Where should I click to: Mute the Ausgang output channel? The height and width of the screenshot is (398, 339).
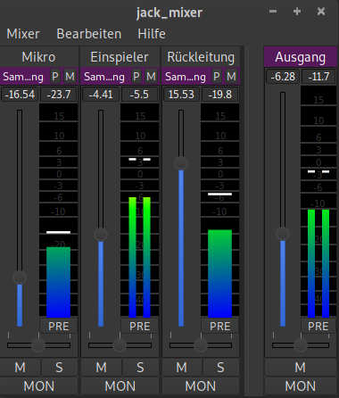(x=301, y=368)
